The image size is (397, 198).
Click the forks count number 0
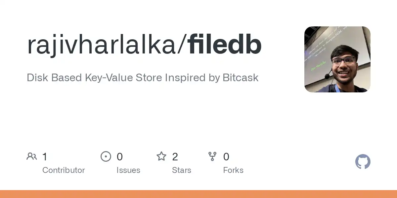(226, 157)
